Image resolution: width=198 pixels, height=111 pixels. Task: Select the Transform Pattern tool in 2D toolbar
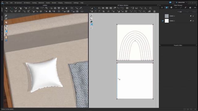coord(92,8)
